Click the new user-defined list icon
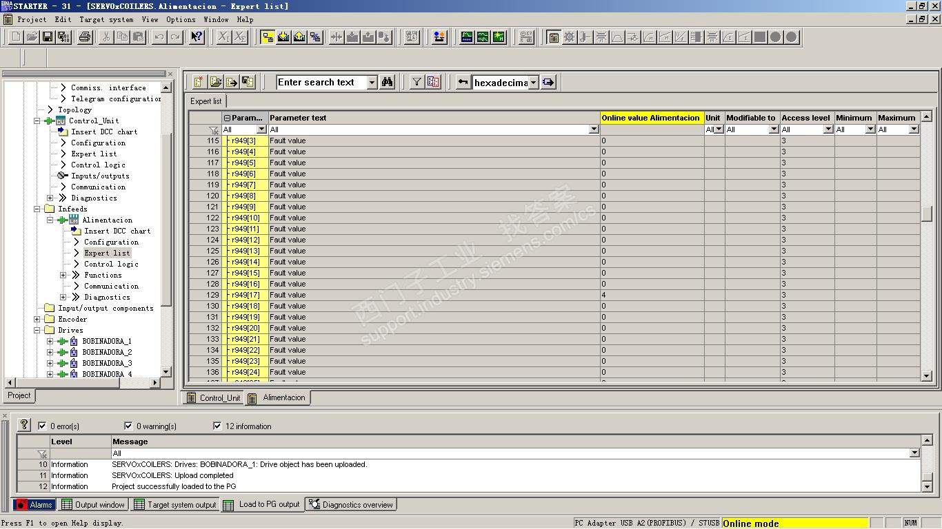 point(199,82)
